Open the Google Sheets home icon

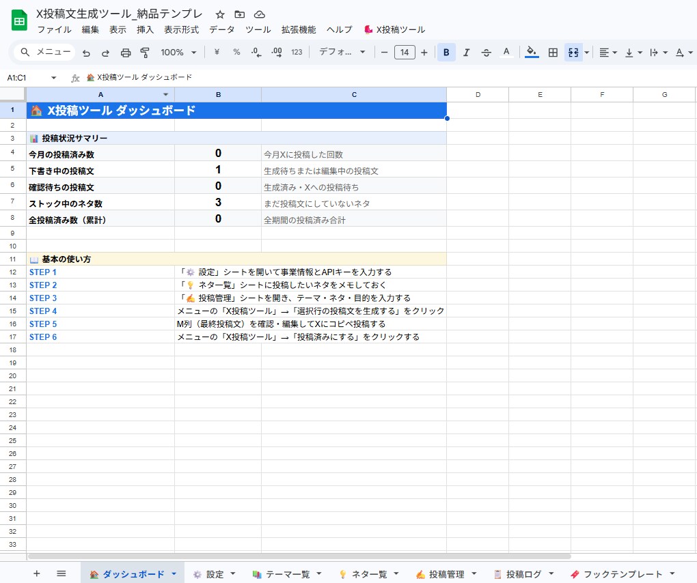click(x=19, y=21)
